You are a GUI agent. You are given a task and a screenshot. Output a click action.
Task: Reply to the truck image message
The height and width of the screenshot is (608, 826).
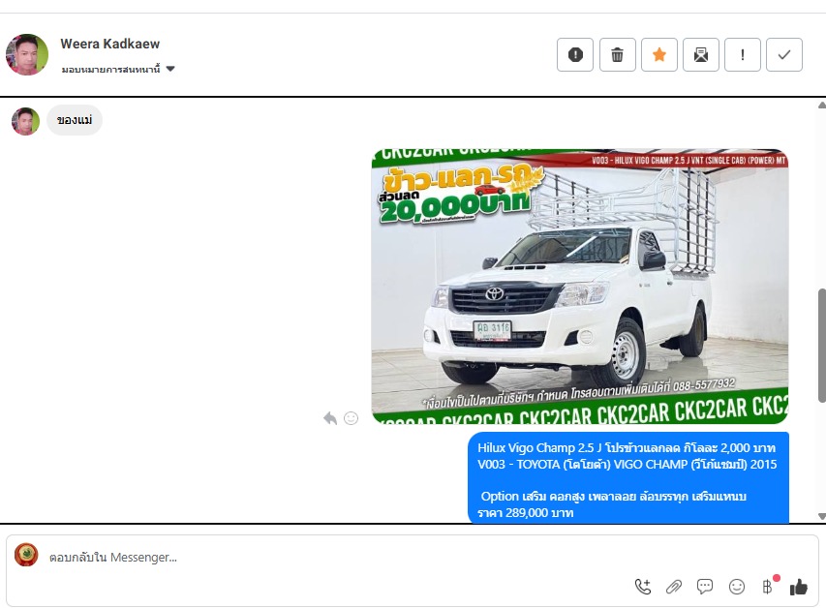pyautogui.click(x=330, y=418)
